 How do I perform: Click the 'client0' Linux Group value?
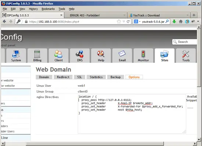83,91
